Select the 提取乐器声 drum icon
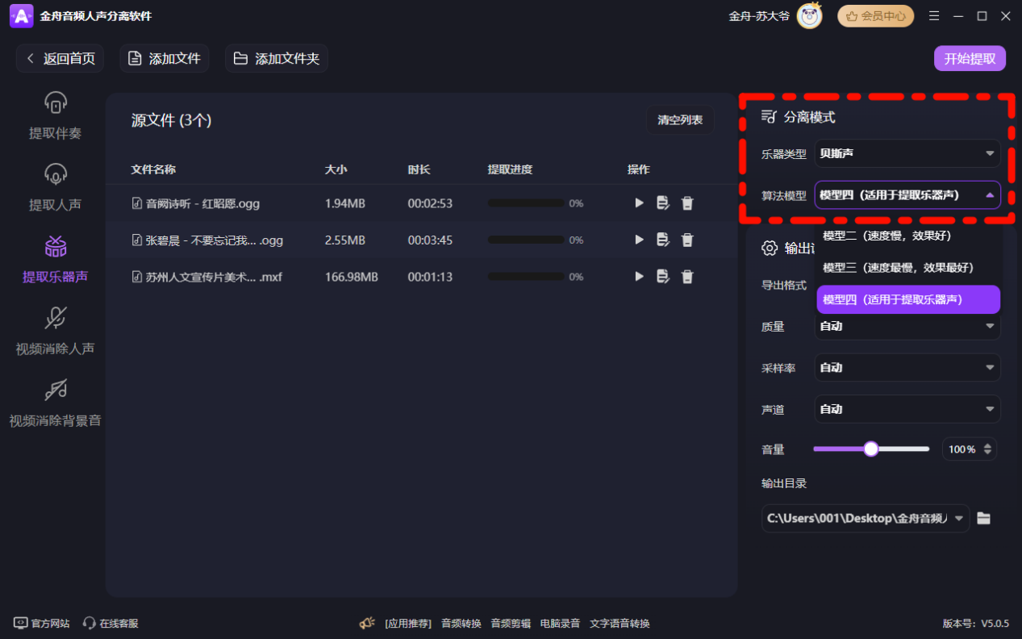The width and height of the screenshot is (1022, 639). click(56, 247)
